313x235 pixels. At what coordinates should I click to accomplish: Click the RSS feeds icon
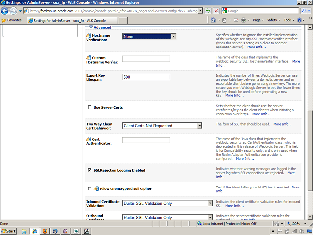click(224, 20)
